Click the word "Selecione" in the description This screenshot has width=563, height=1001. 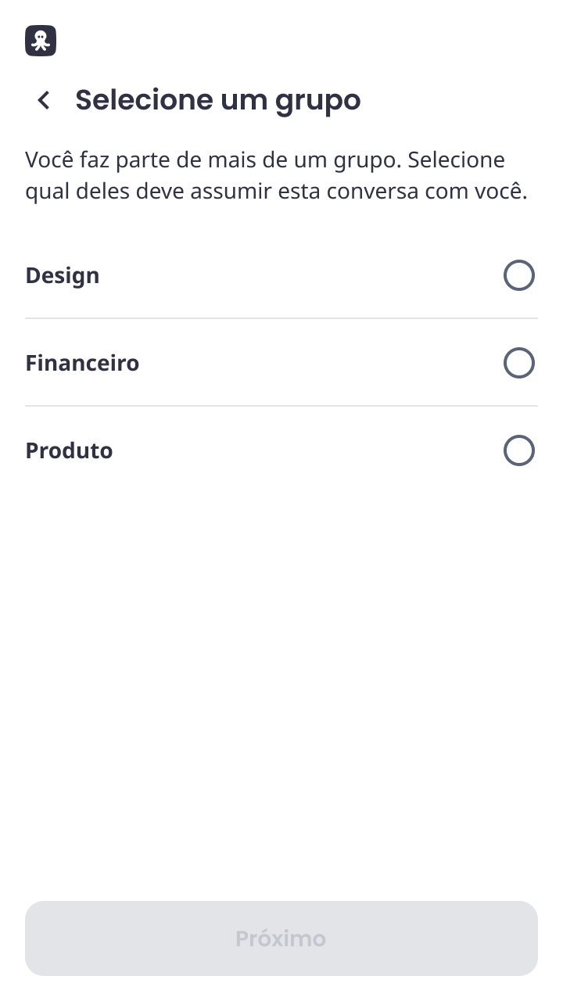pyautogui.click(x=456, y=160)
